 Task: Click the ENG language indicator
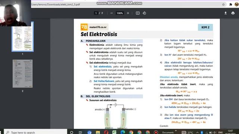[220, 133]
